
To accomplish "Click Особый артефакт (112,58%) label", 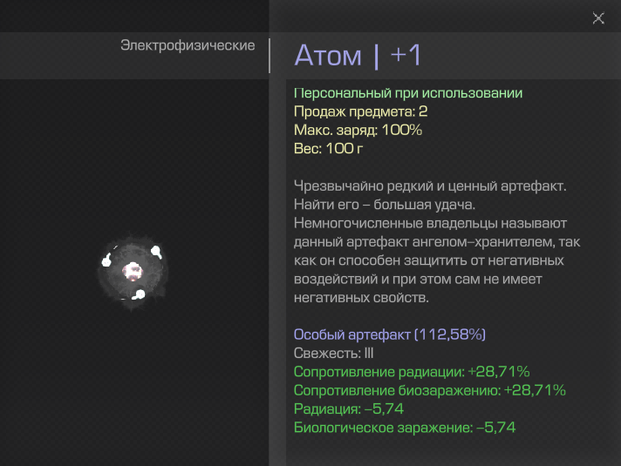I will click(389, 334).
